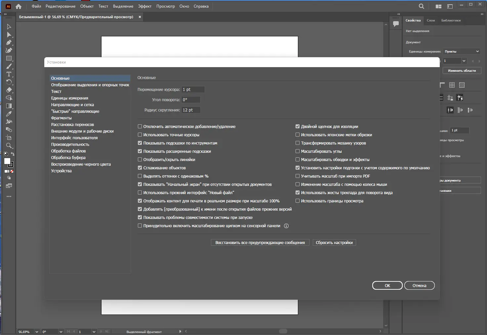Screen dimensions: 487x335
Task: Uncheck 'Двойной щелчок для изоляции'
Action: (298, 127)
